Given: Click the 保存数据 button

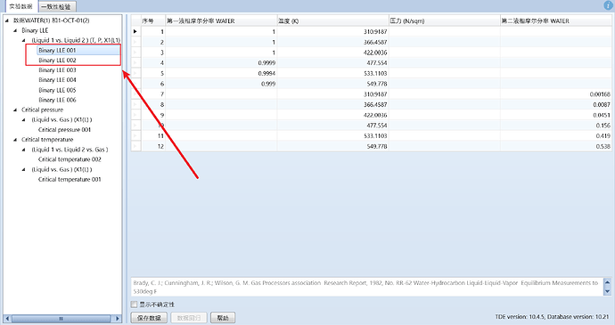Looking at the screenshot, I should (149, 318).
